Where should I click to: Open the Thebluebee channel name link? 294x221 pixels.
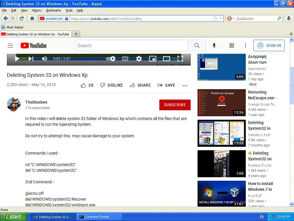coord(36,102)
